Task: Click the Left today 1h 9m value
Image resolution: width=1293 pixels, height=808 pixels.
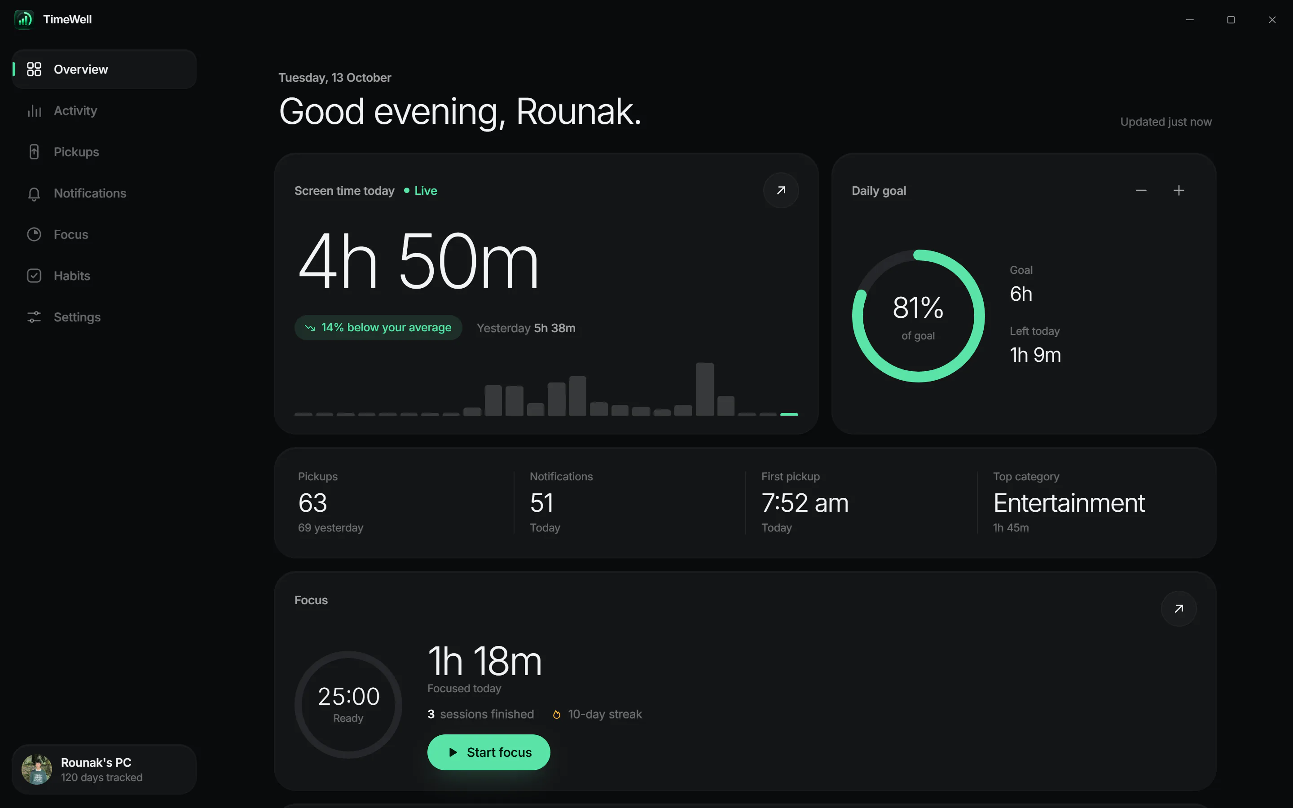Action: 1035,355
